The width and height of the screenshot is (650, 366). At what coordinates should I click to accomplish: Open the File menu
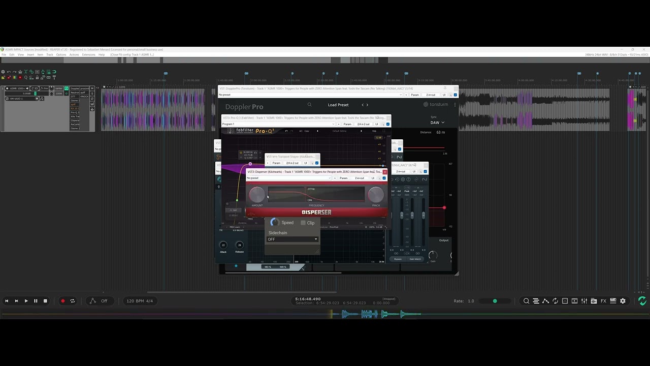[4, 54]
